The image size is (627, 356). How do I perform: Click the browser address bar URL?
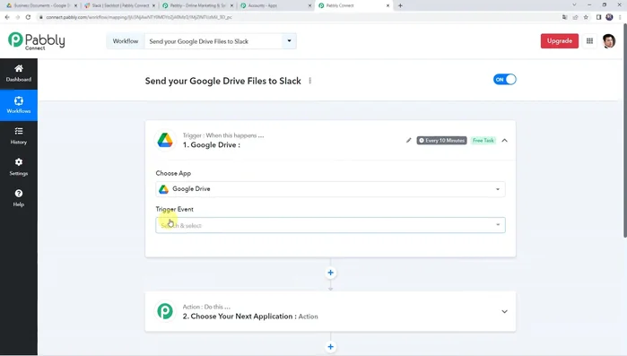[139, 17]
